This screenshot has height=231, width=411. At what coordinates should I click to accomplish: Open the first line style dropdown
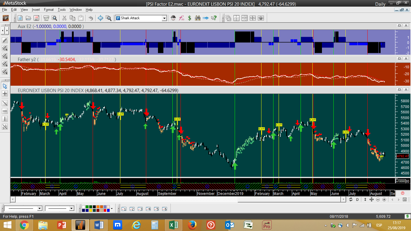[39, 208]
